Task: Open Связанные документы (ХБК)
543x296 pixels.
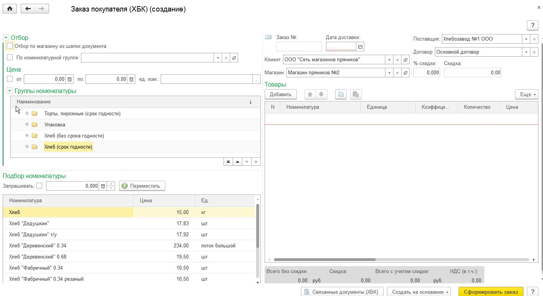Action: (x=342, y=292)
